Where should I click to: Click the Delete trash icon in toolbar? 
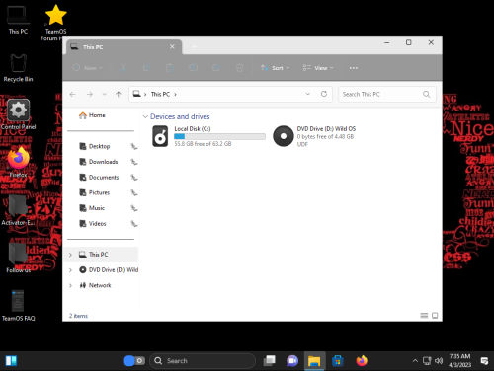239,68
